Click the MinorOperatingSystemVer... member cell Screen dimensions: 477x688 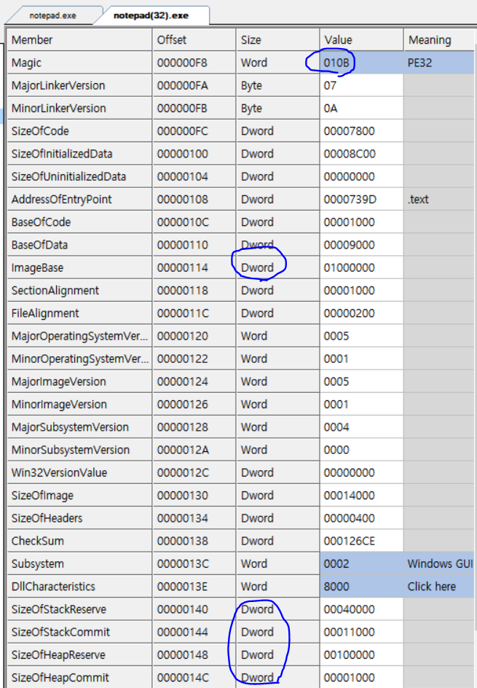click(x=79, y=359)
